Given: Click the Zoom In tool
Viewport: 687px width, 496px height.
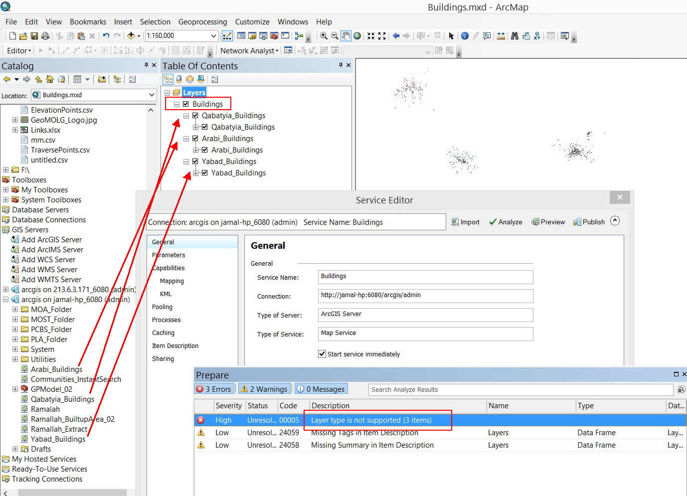Looking at the screenshot, I should coord(324,36).
